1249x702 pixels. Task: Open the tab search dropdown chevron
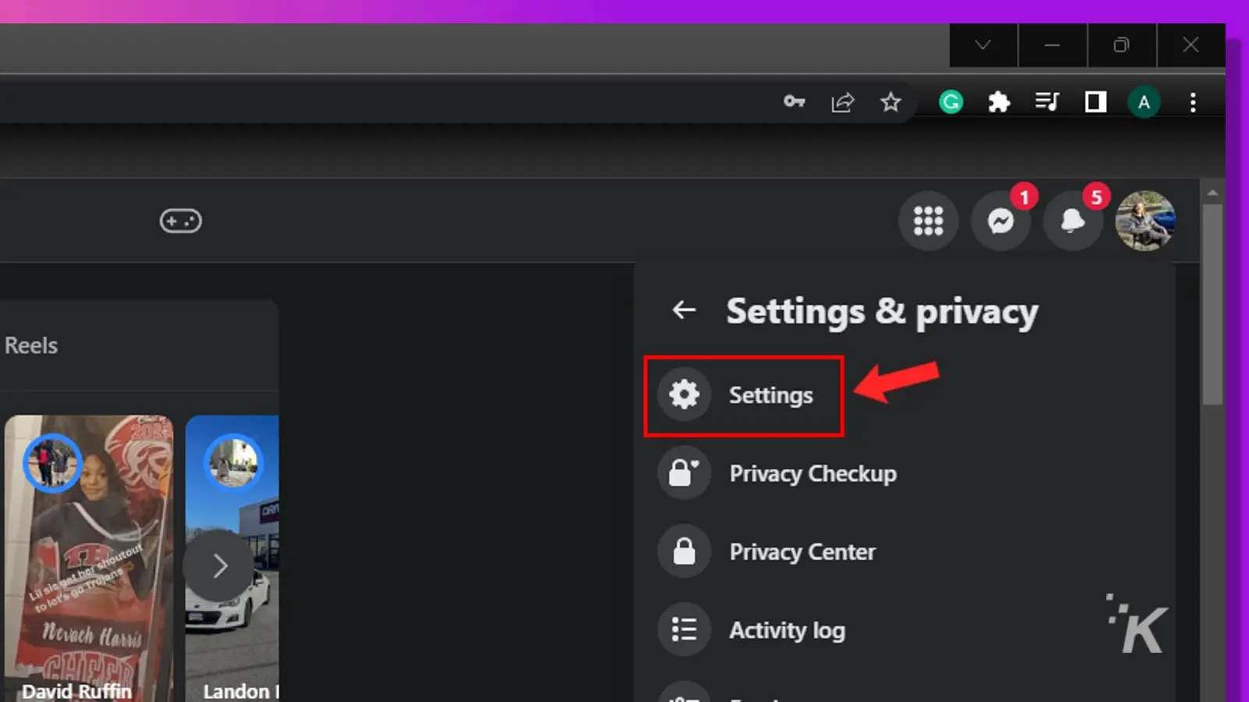click(x=984, y=45)
